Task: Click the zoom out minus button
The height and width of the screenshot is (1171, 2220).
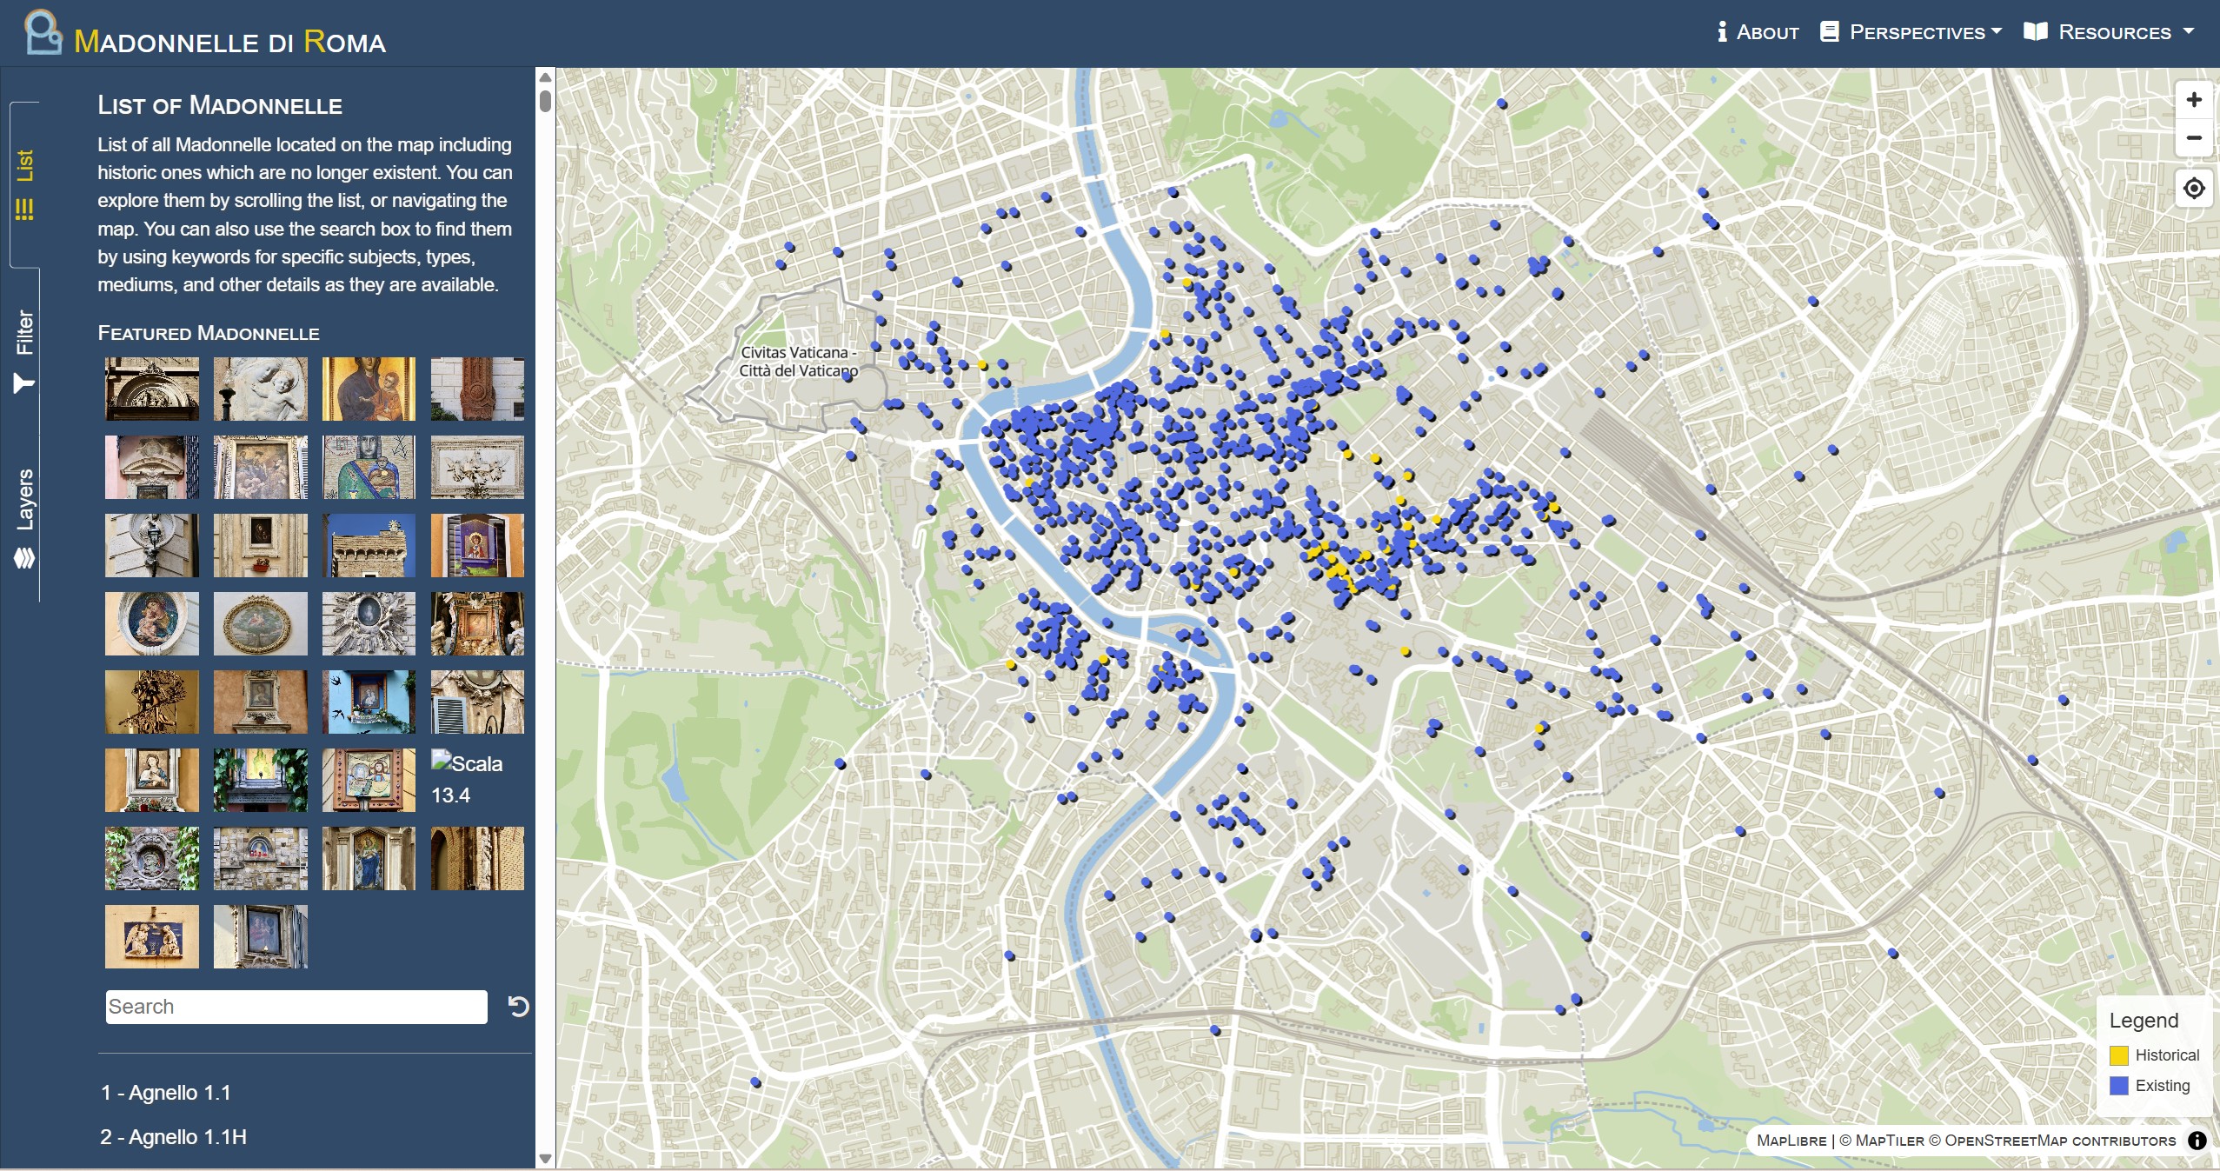Action: 2193,138
